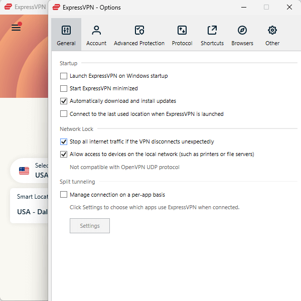The width and height of the screenshot is (301, 301).
Task: Close the ExpressVPN Options window
Action: pyautogui.click(x=289, y=8)
